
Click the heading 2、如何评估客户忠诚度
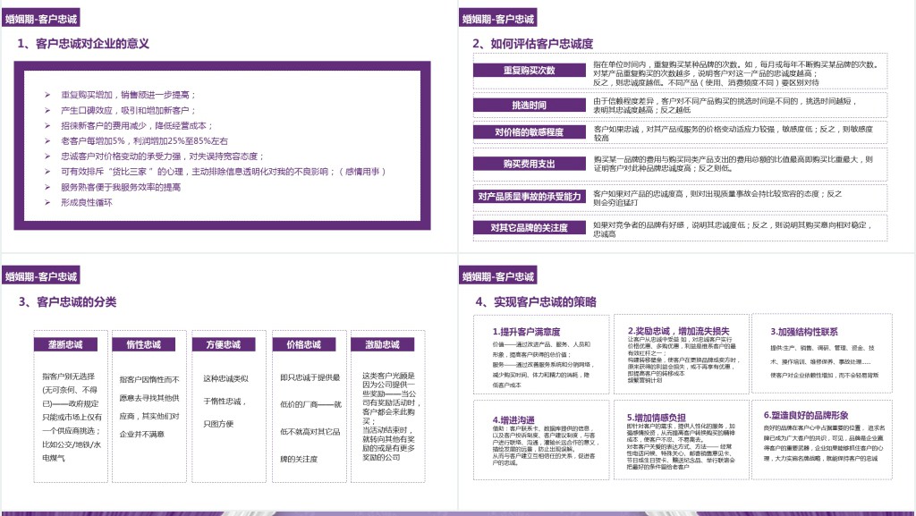coord(532,44)
